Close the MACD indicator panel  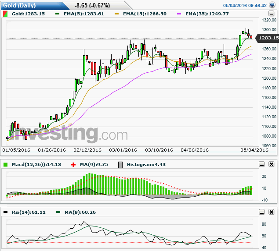pyautogui.click(x=272, y=164)
